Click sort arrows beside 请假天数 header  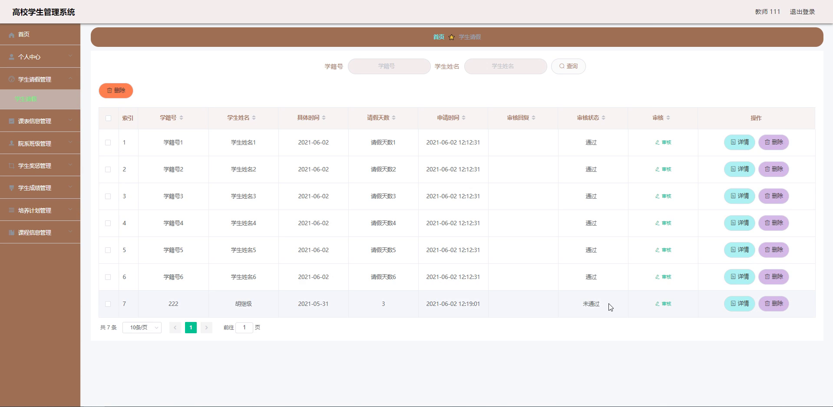[393, 118]
